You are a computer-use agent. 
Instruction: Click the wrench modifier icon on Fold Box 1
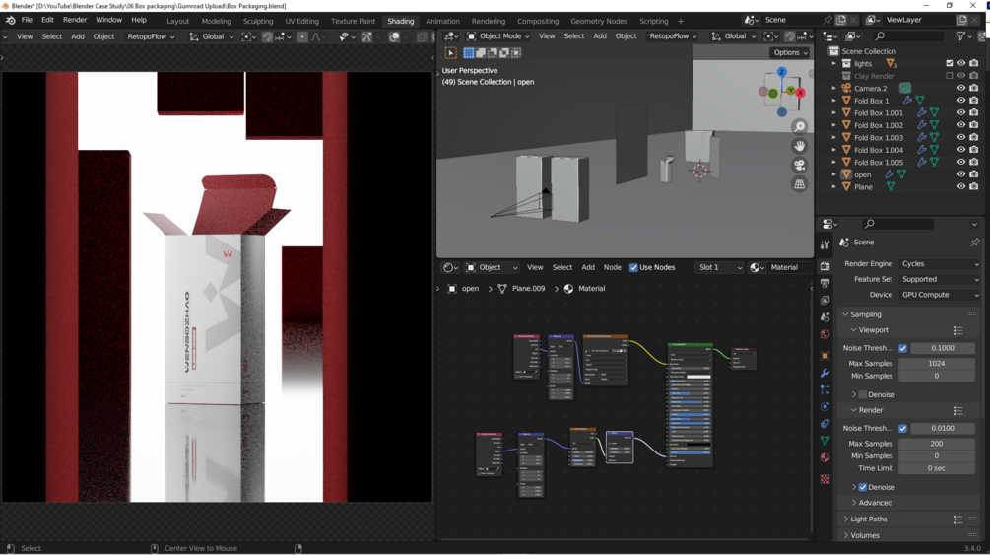tap(906, 101)
